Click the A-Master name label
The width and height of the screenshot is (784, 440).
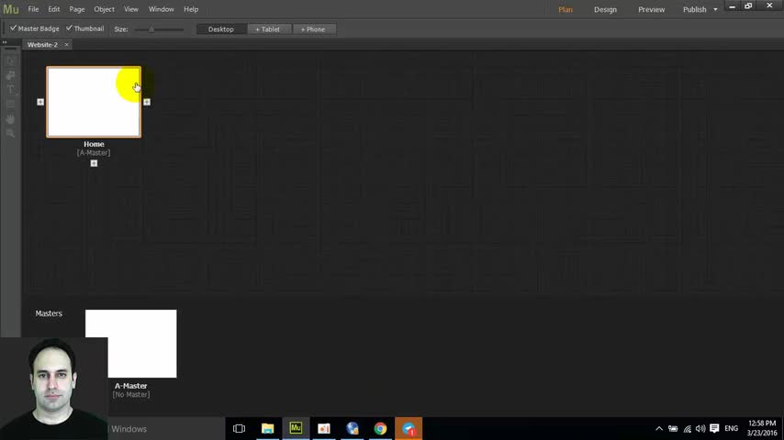pos(131,386)
